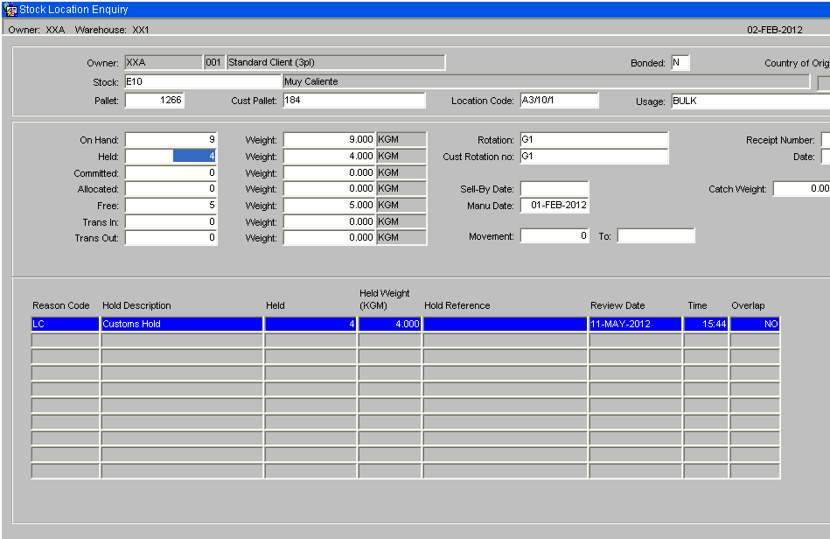Focus the empty Sell-By Date field
Image resolution: width=830 pixels, height=539 pixels.
point(554,189)
